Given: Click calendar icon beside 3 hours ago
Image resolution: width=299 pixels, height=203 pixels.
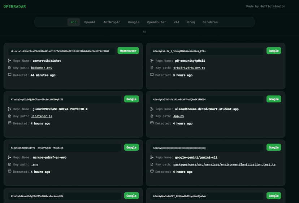Looking at the screenshot, I should point(152,75).
